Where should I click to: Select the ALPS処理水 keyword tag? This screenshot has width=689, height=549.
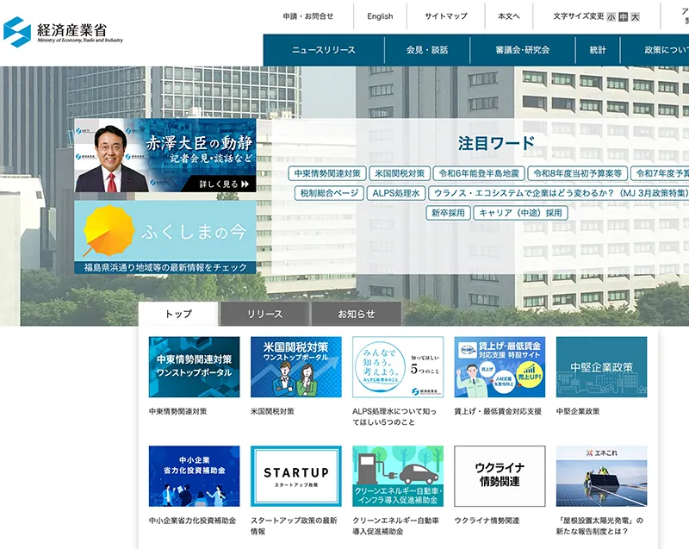coord(396,193)
